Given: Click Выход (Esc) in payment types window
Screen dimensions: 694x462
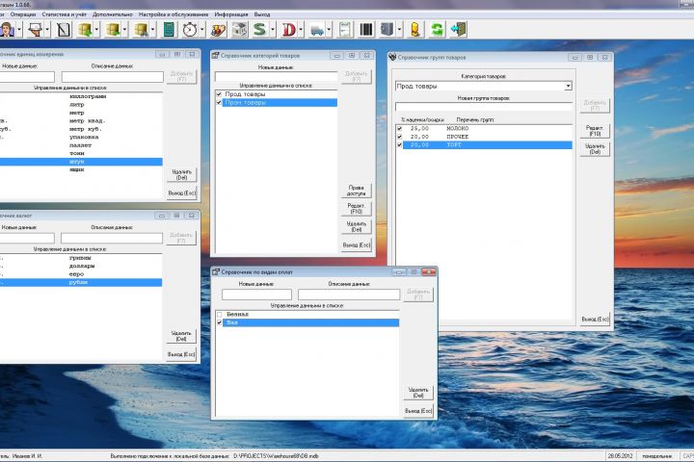Looking at the screenshot, I should click(418, 411).
